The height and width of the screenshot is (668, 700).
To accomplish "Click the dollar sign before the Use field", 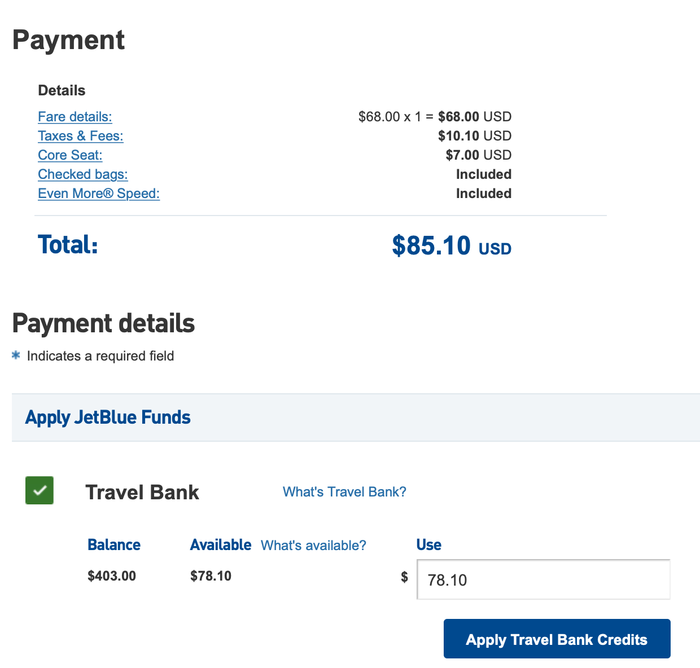I will pos(404,577).
